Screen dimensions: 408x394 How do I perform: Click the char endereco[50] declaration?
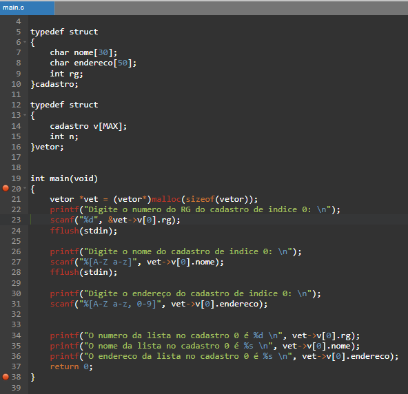(93, 63)
